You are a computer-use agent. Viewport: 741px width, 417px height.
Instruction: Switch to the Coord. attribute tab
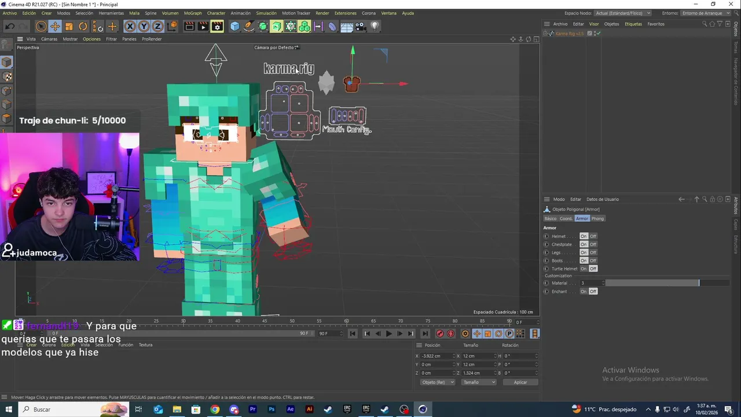(x=566, y=218)
